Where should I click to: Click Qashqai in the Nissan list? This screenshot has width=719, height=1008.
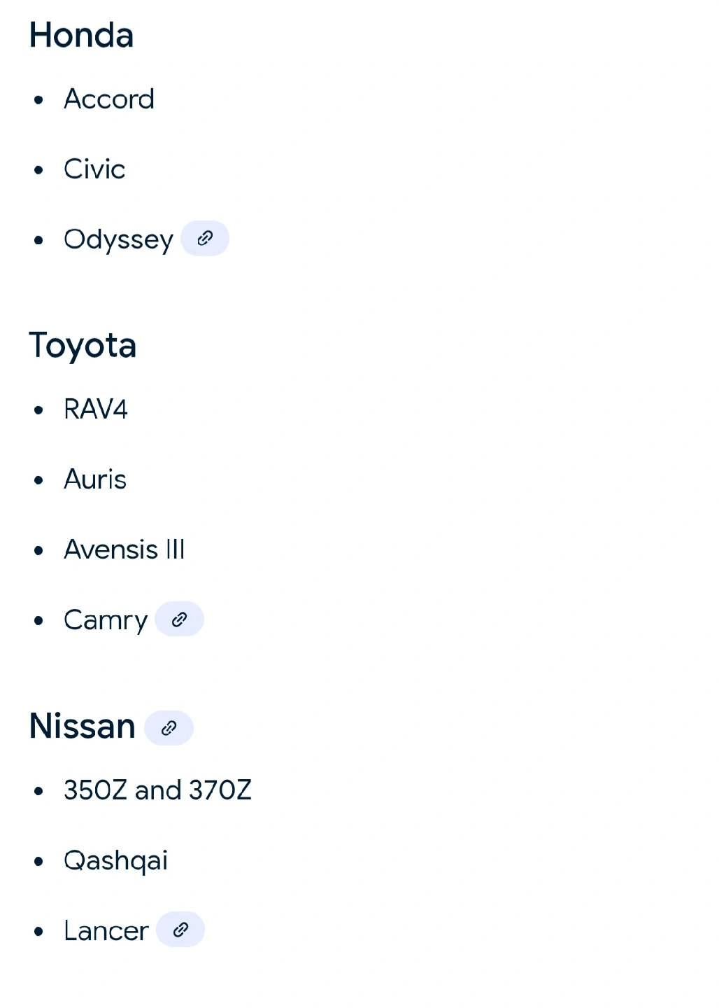[x=115, y=860]
